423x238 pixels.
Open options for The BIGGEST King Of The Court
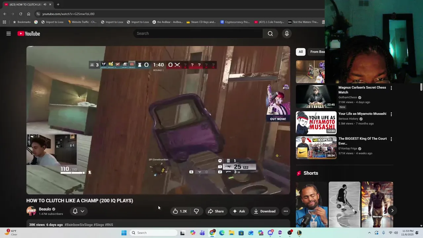point(391,139)
